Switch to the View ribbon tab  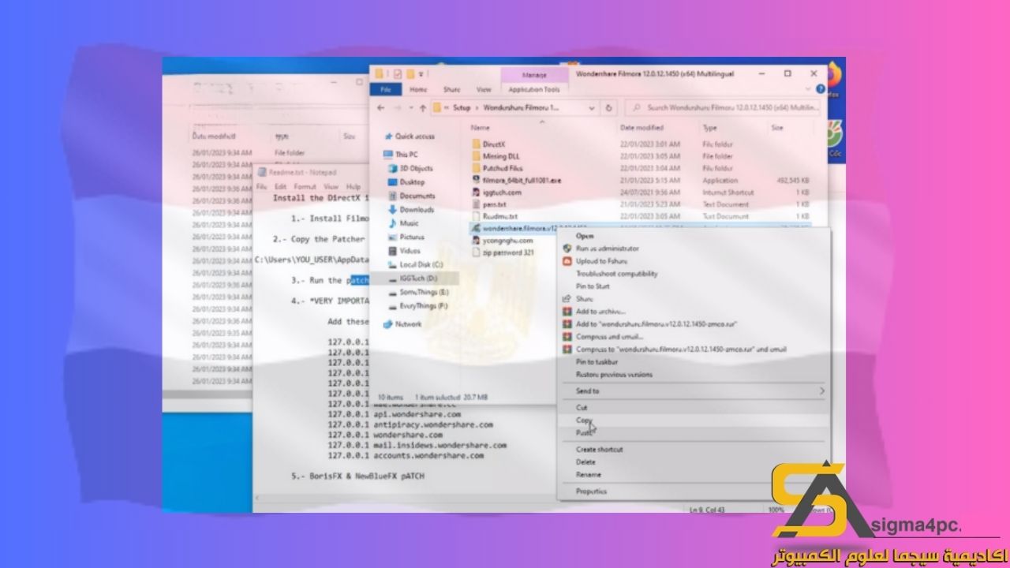(x=484, y=90)
